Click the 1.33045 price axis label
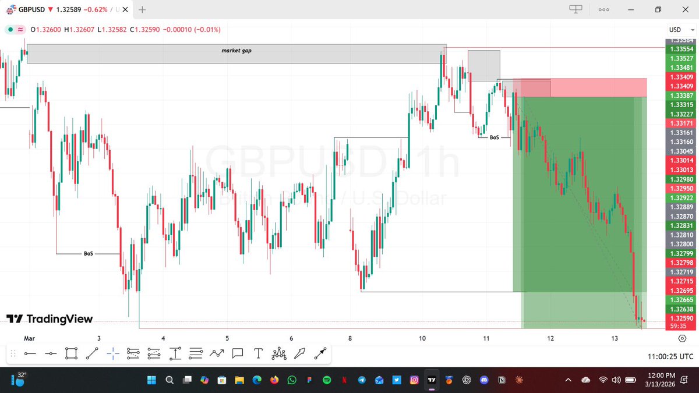 [x=681, y=151]
